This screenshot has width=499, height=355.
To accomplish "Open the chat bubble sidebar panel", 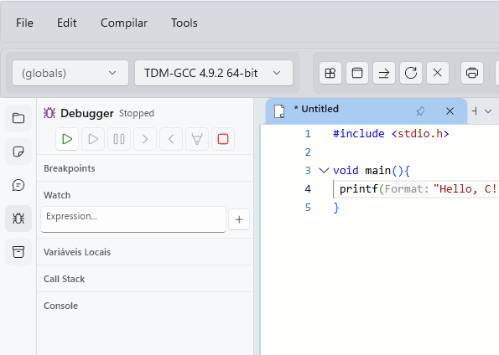I will [x=18, y=185].
